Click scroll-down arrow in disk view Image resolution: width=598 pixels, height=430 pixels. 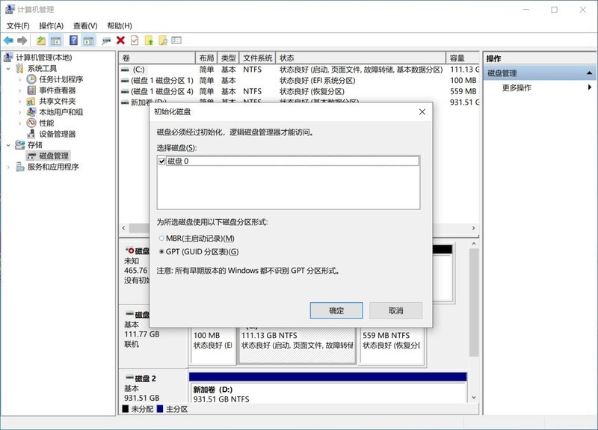point(473,397)
